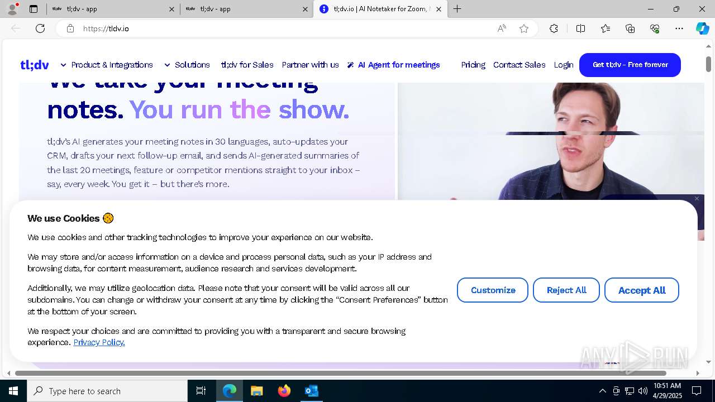Toggle the Split screen icon
The height and width of the screenshot is (402, 715).
click(x=580, y=28)
